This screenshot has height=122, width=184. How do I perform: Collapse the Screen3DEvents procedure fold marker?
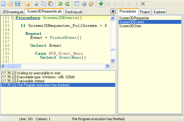(13, 18)
